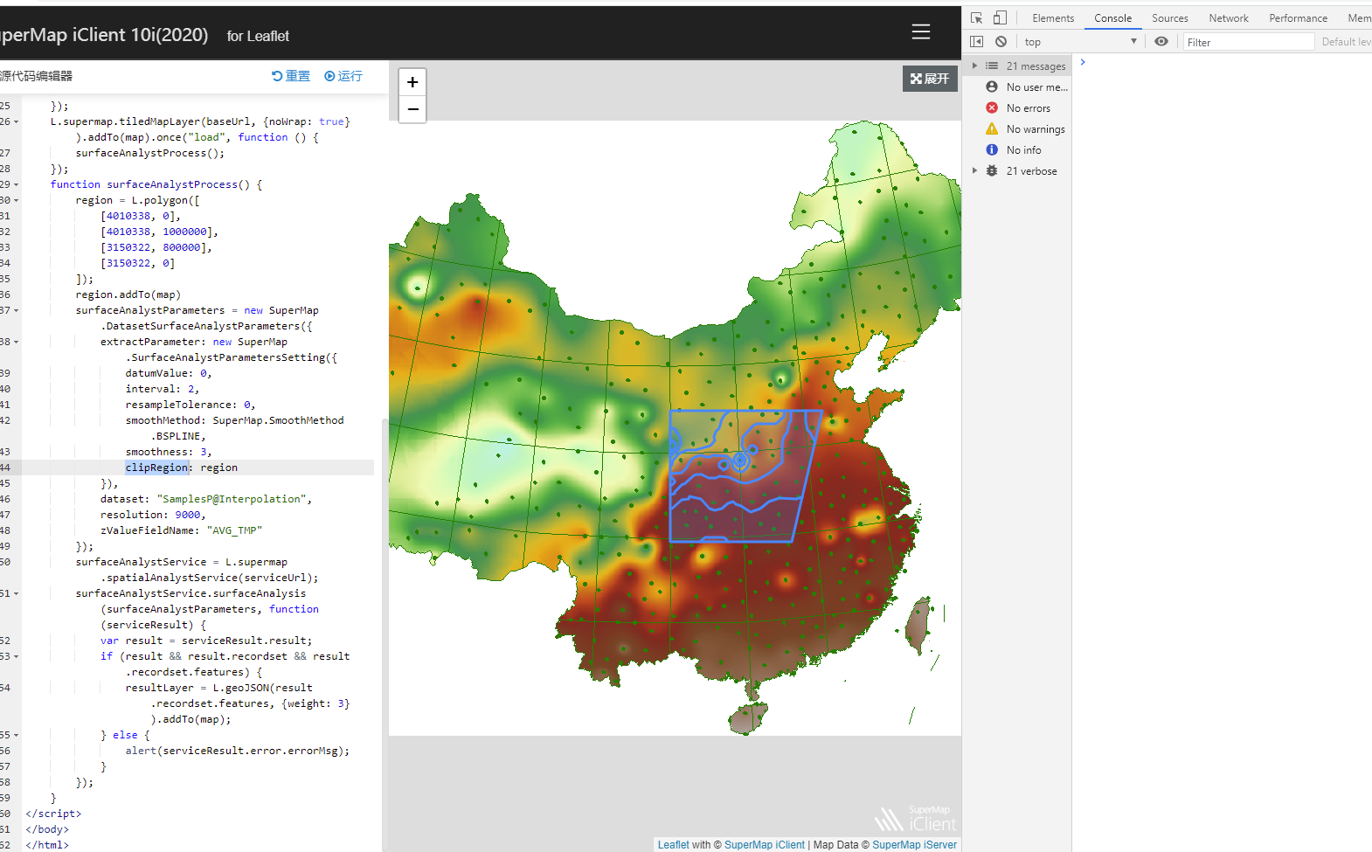Open the Leaflet attribution link

pos(673,844)
